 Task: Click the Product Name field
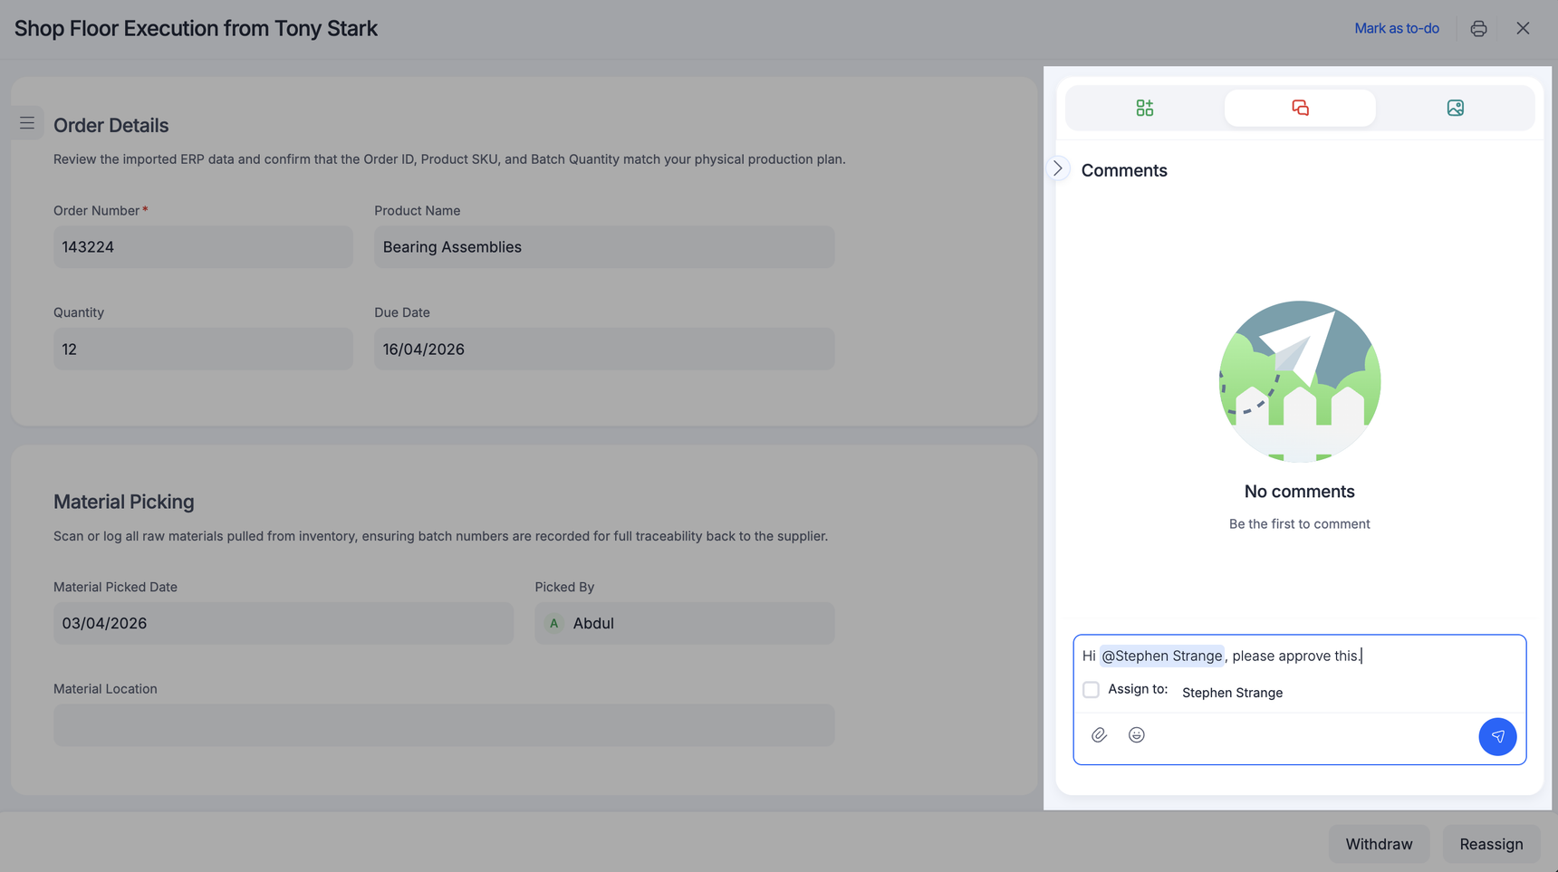pos(603,247)
